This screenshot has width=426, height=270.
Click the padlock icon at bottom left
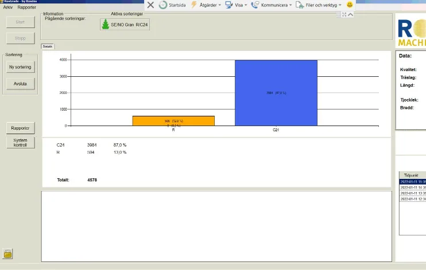[8, 253]
